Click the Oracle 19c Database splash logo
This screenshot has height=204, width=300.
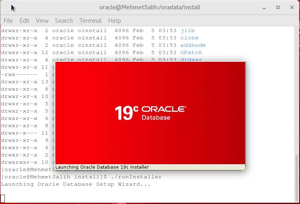150,113
